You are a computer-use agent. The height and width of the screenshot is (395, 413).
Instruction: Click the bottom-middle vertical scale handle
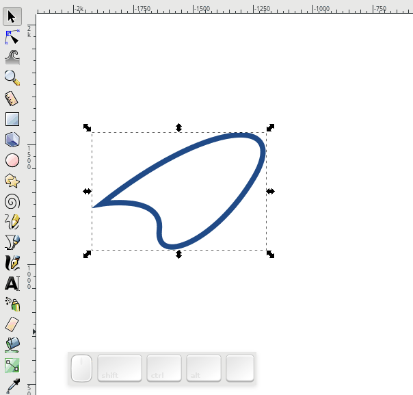point(179,255)
